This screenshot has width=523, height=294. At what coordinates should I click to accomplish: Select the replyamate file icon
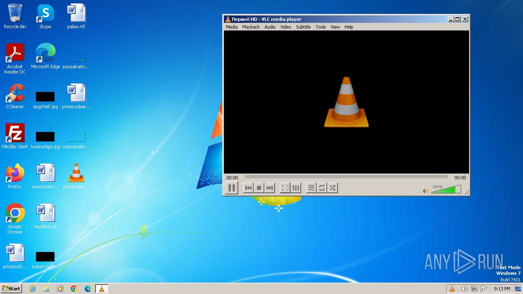coord(76,140)
